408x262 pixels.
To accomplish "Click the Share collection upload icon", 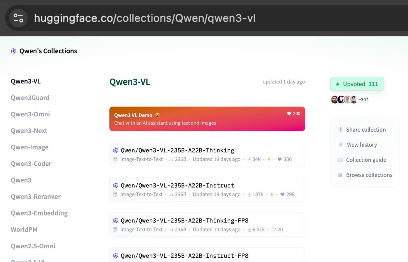I will (x=340, y=130).
